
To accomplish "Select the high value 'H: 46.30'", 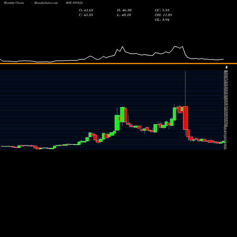I will 124,10.
